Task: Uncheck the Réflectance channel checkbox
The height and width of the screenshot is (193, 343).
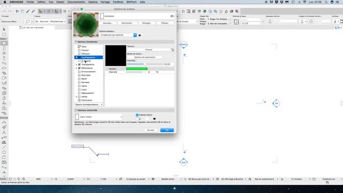Action: [79, 68]
